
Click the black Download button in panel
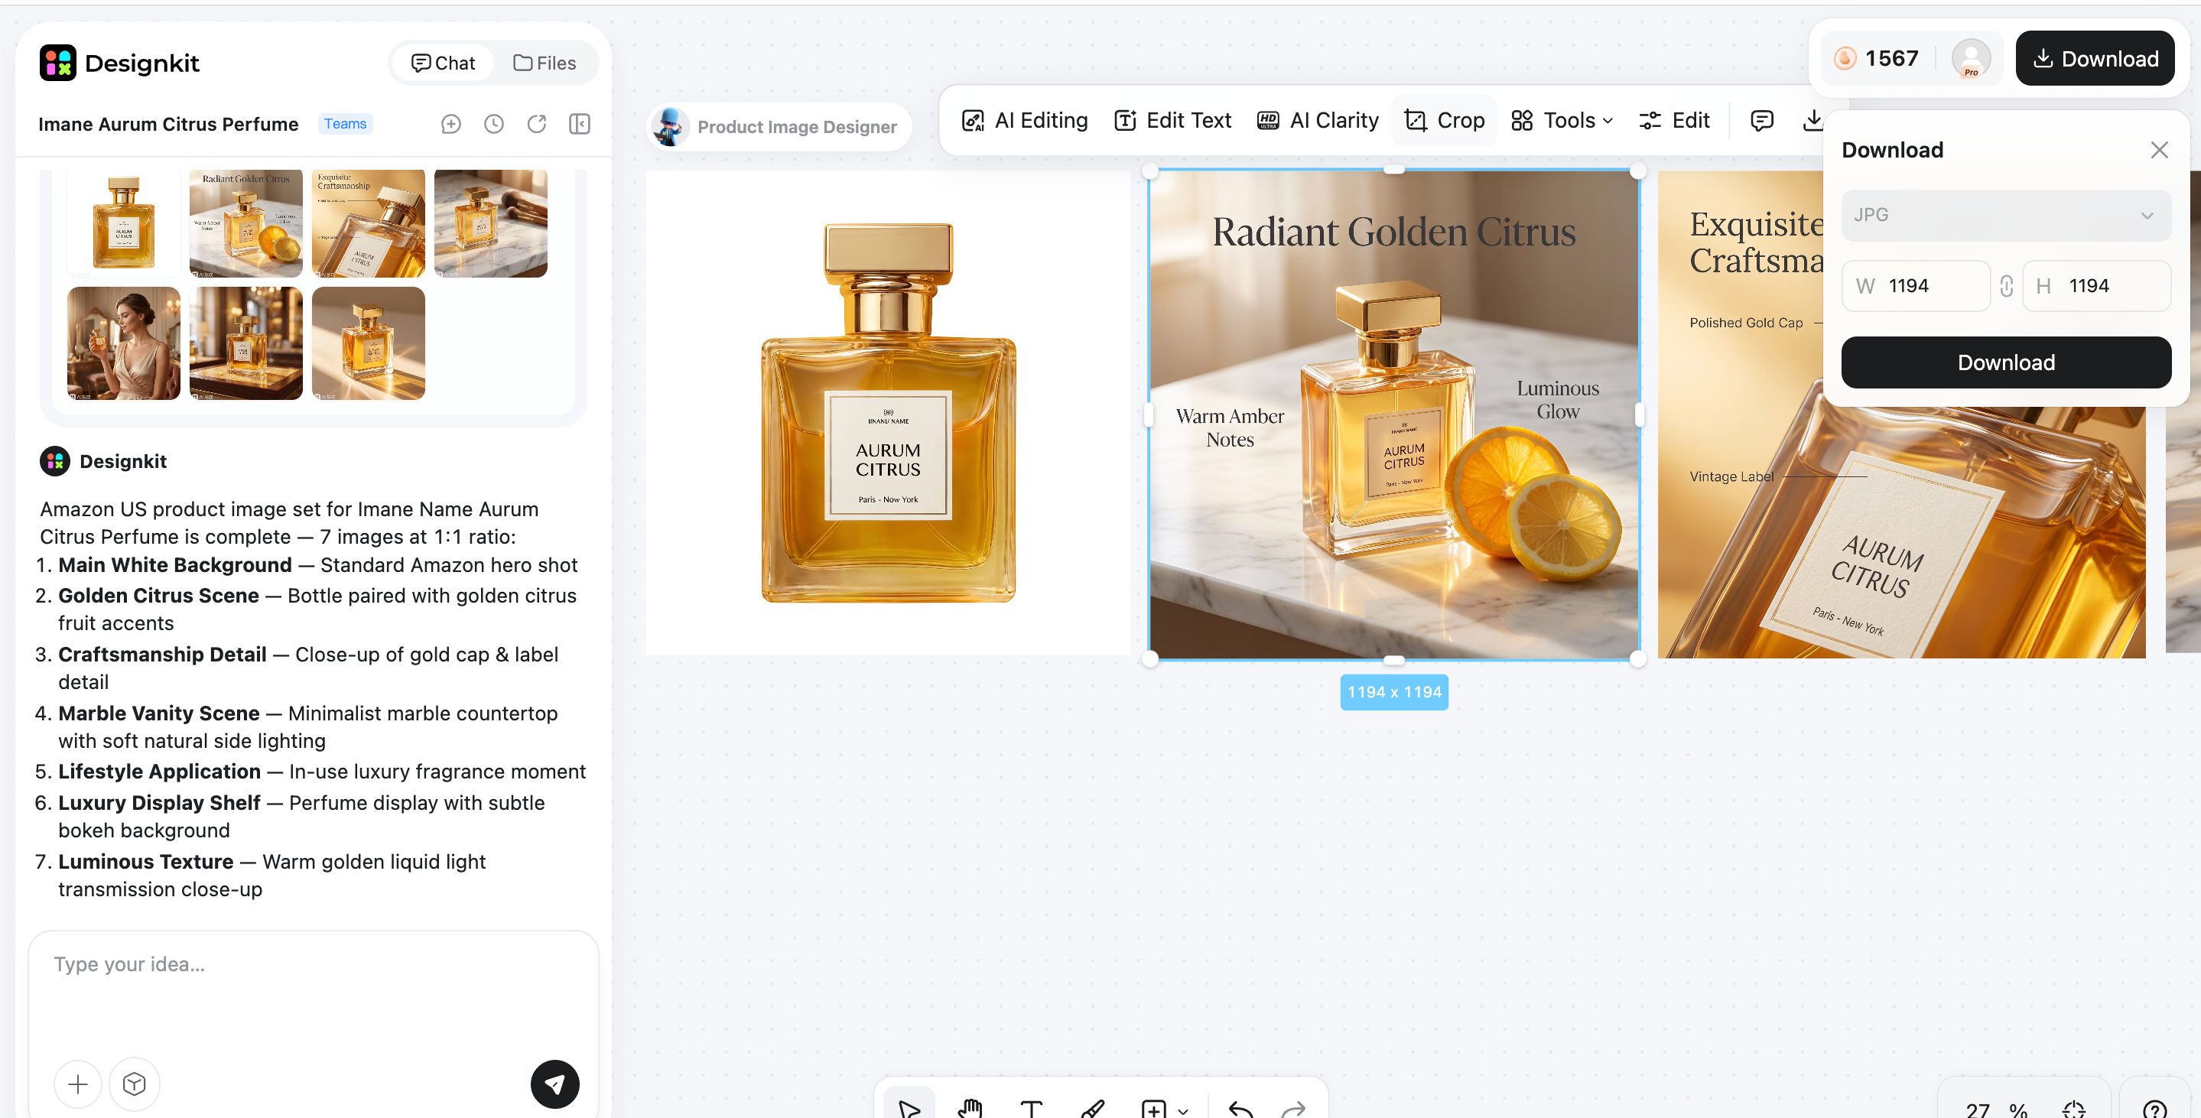tap(2005, 362)
